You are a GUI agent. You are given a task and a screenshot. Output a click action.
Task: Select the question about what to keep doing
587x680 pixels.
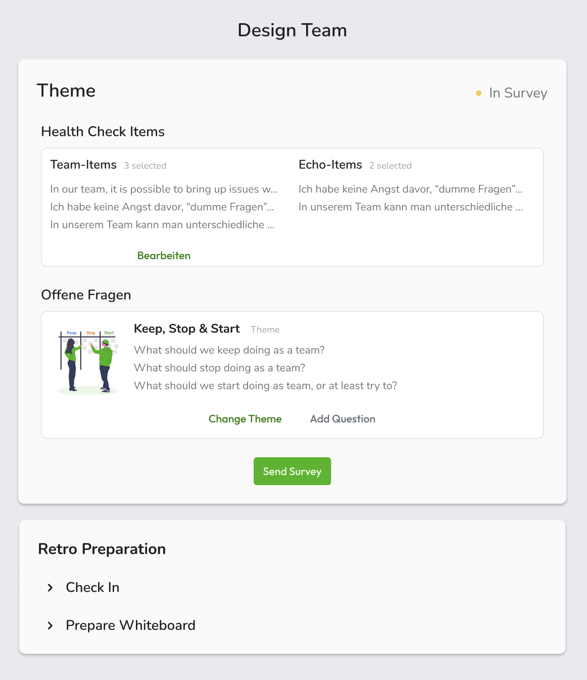(229, 350)
